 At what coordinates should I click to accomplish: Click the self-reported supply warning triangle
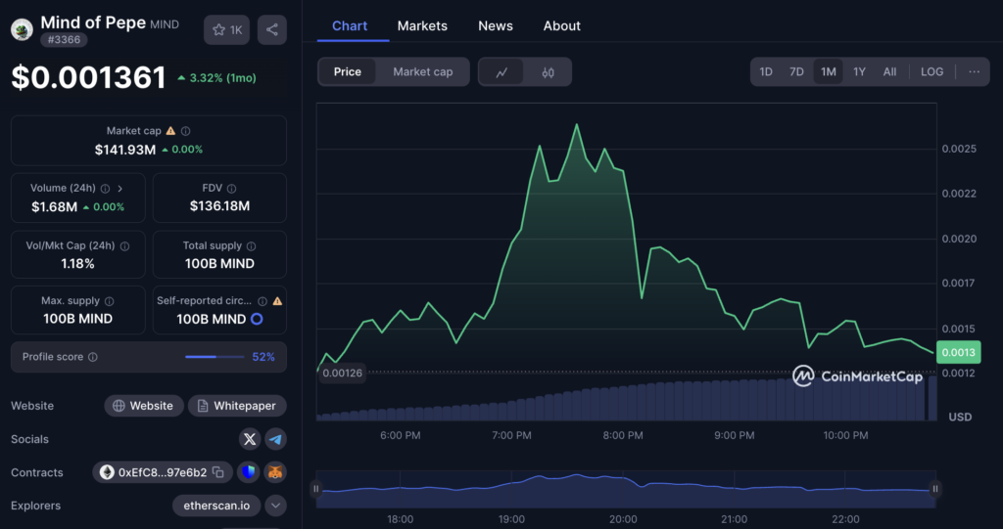277,301
